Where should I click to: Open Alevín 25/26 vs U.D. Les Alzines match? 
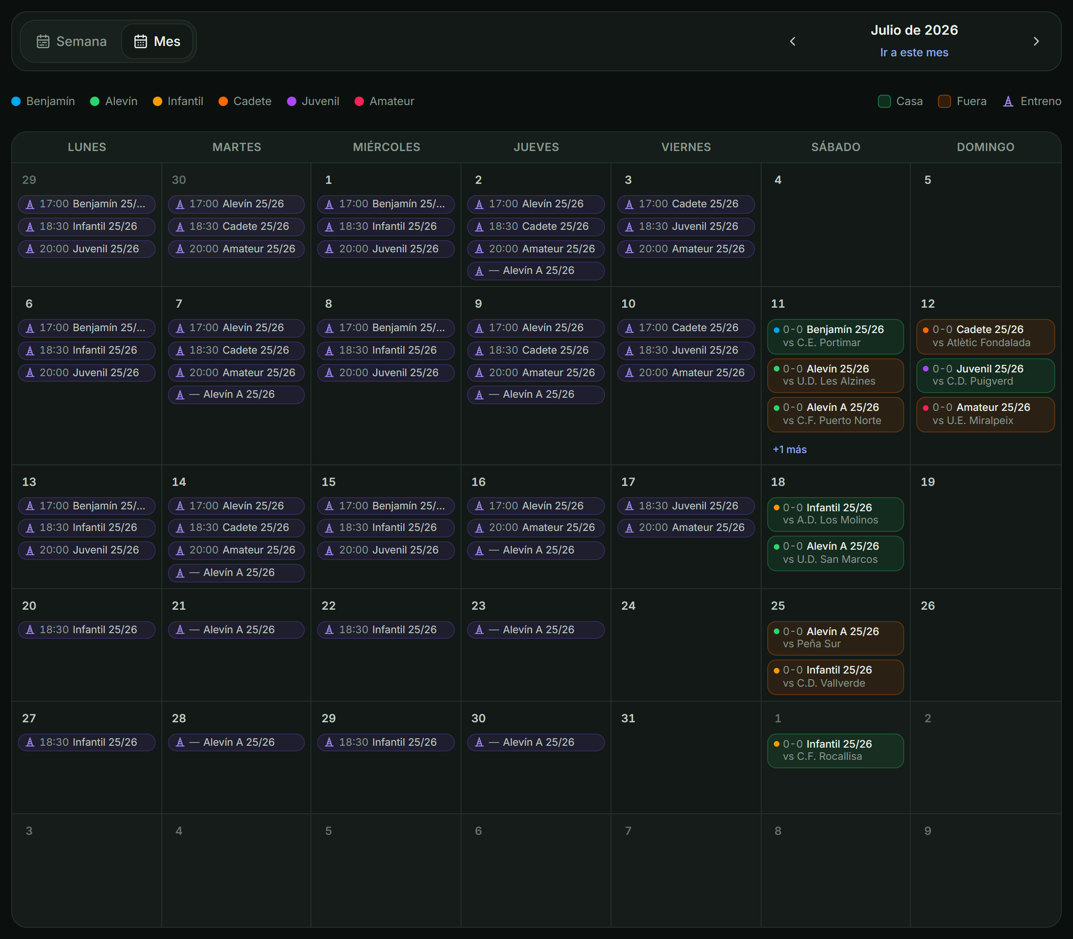pos(836,375)
